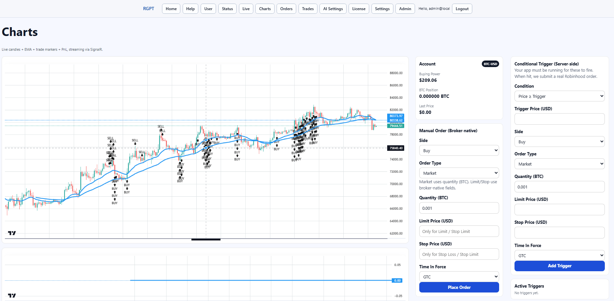The image size is (614, 301).
Task: Open the Help page
Action: pyautogui.click(x=190, y=9)
